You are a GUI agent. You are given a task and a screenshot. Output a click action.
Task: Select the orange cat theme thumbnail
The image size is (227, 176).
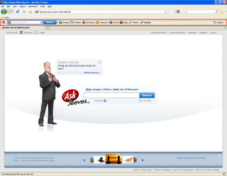pos(128,160)
